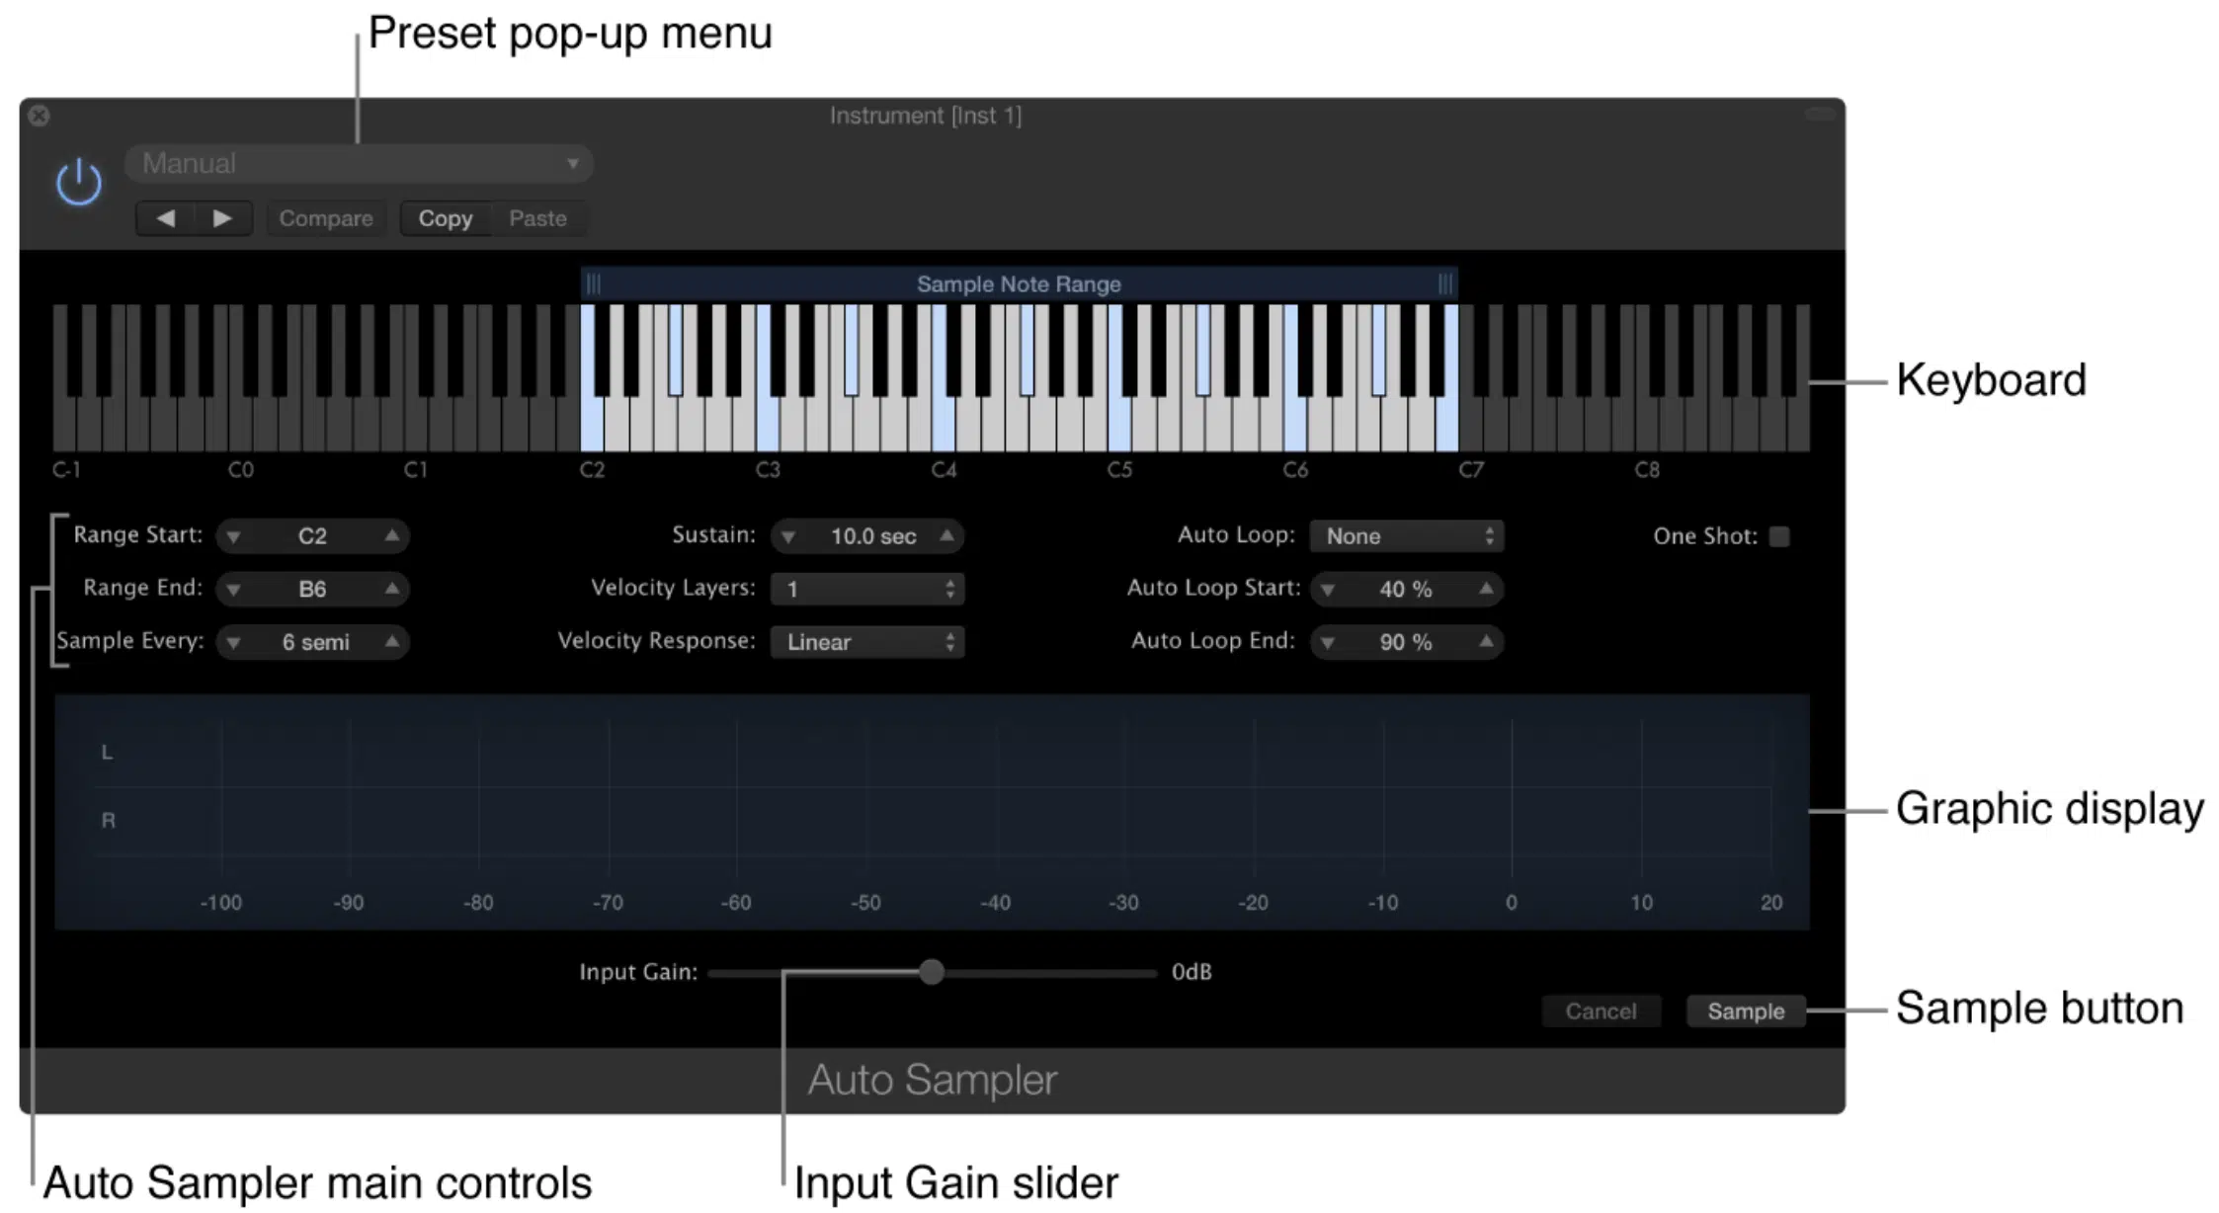Click the dimmed C8 key on keyboard
Screen dimensions: 2219x1213
[1647, 425]
